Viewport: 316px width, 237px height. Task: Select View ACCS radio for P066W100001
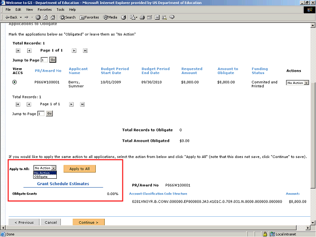coord(14,82)
